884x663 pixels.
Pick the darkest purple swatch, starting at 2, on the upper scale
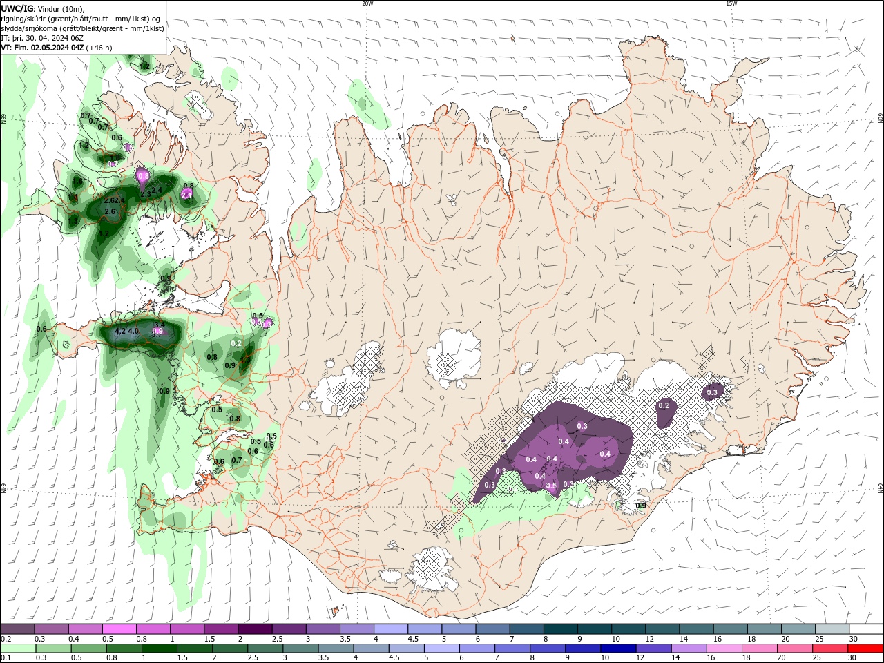(254, 629)
